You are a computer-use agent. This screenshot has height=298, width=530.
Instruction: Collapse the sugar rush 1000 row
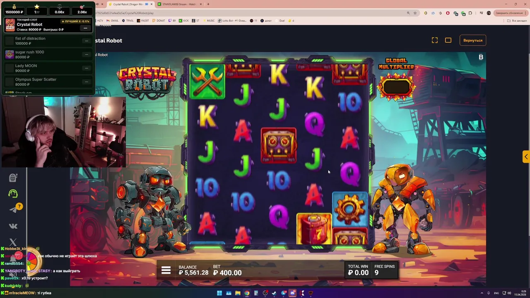pos(86,55)
